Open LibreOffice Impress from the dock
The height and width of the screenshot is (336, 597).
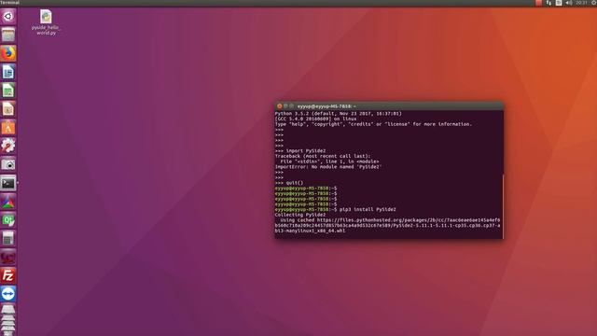[x=8, y=109]
